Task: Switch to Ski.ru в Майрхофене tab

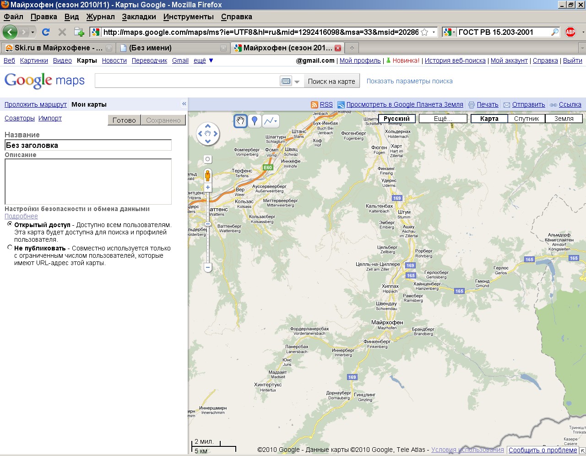Action: point(58,48)
